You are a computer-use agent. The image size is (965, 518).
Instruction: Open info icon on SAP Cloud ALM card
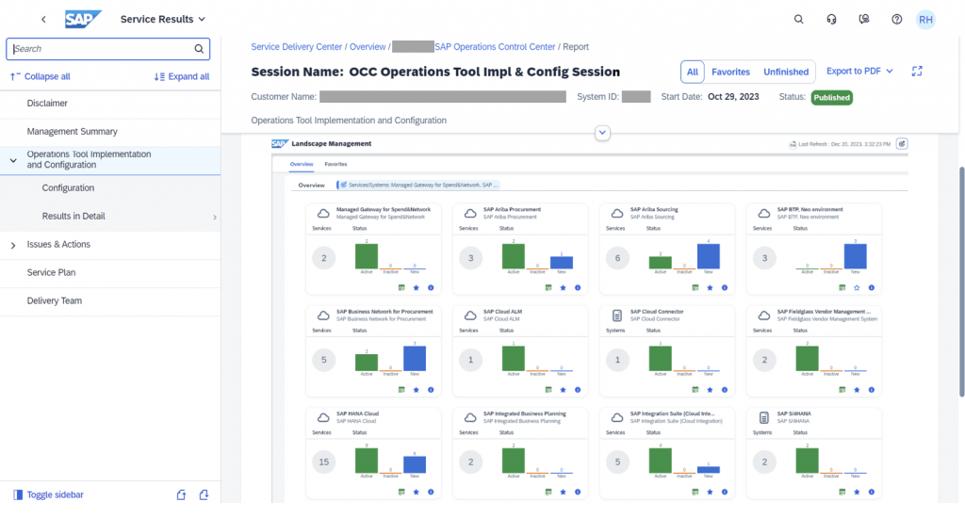(x=578, y=390)
